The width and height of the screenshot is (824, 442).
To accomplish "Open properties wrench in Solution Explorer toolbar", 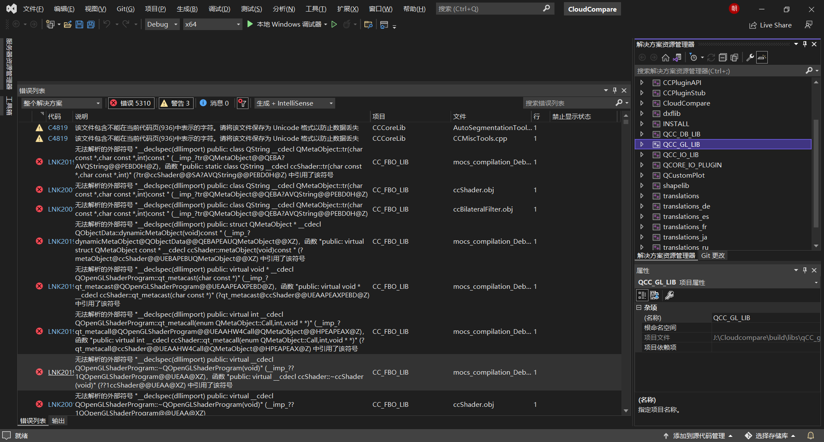I will tap(750, 58).
